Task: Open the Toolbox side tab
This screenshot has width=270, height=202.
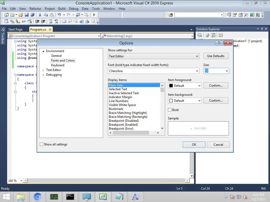Action: click(x=3, y=36)
